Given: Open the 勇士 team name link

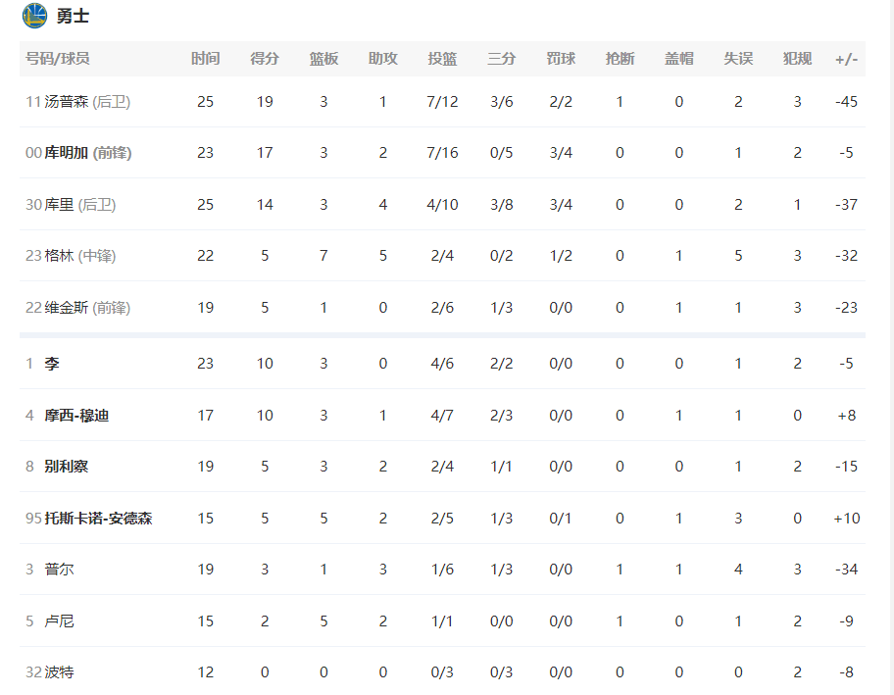Looking at the screenshot, I should [73, 16].
